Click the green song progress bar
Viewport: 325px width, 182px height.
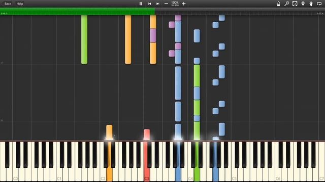(x=77, y=11)
